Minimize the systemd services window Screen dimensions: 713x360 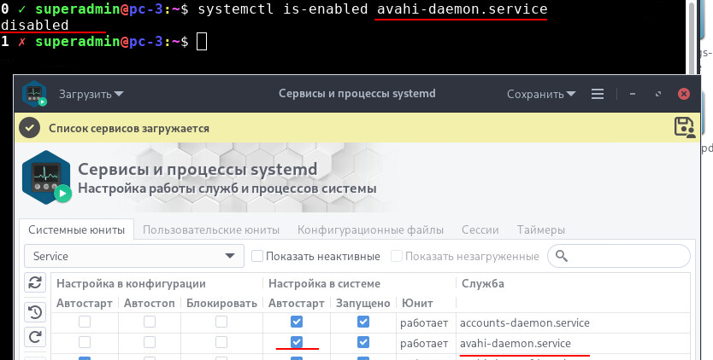pos(633,94)
